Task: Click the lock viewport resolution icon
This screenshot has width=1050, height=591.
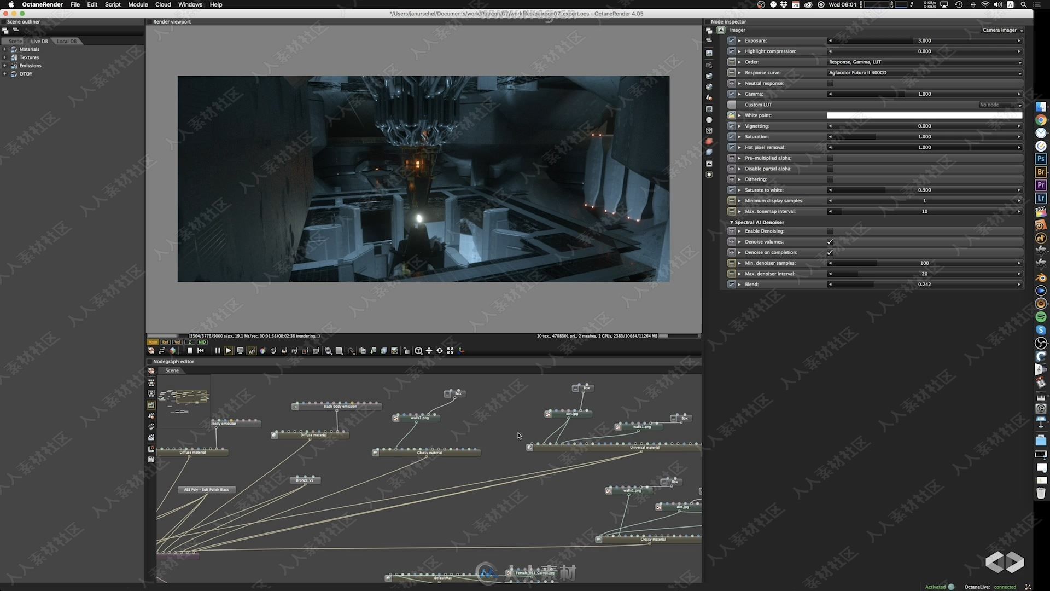Action: [406, 351]
